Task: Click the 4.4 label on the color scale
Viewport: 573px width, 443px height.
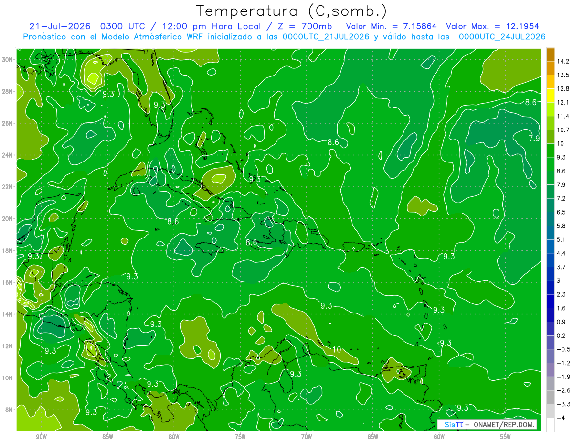Action: point(561,253)
